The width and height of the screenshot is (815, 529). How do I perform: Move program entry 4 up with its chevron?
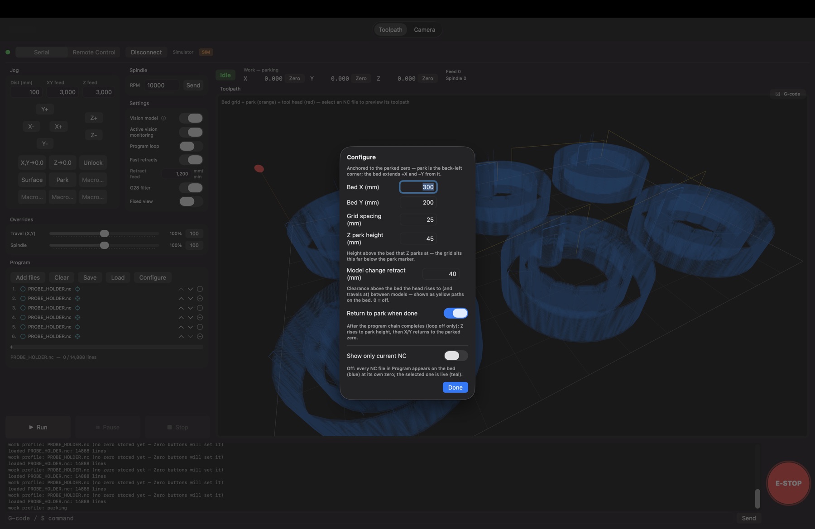click(x=181, y=317)
